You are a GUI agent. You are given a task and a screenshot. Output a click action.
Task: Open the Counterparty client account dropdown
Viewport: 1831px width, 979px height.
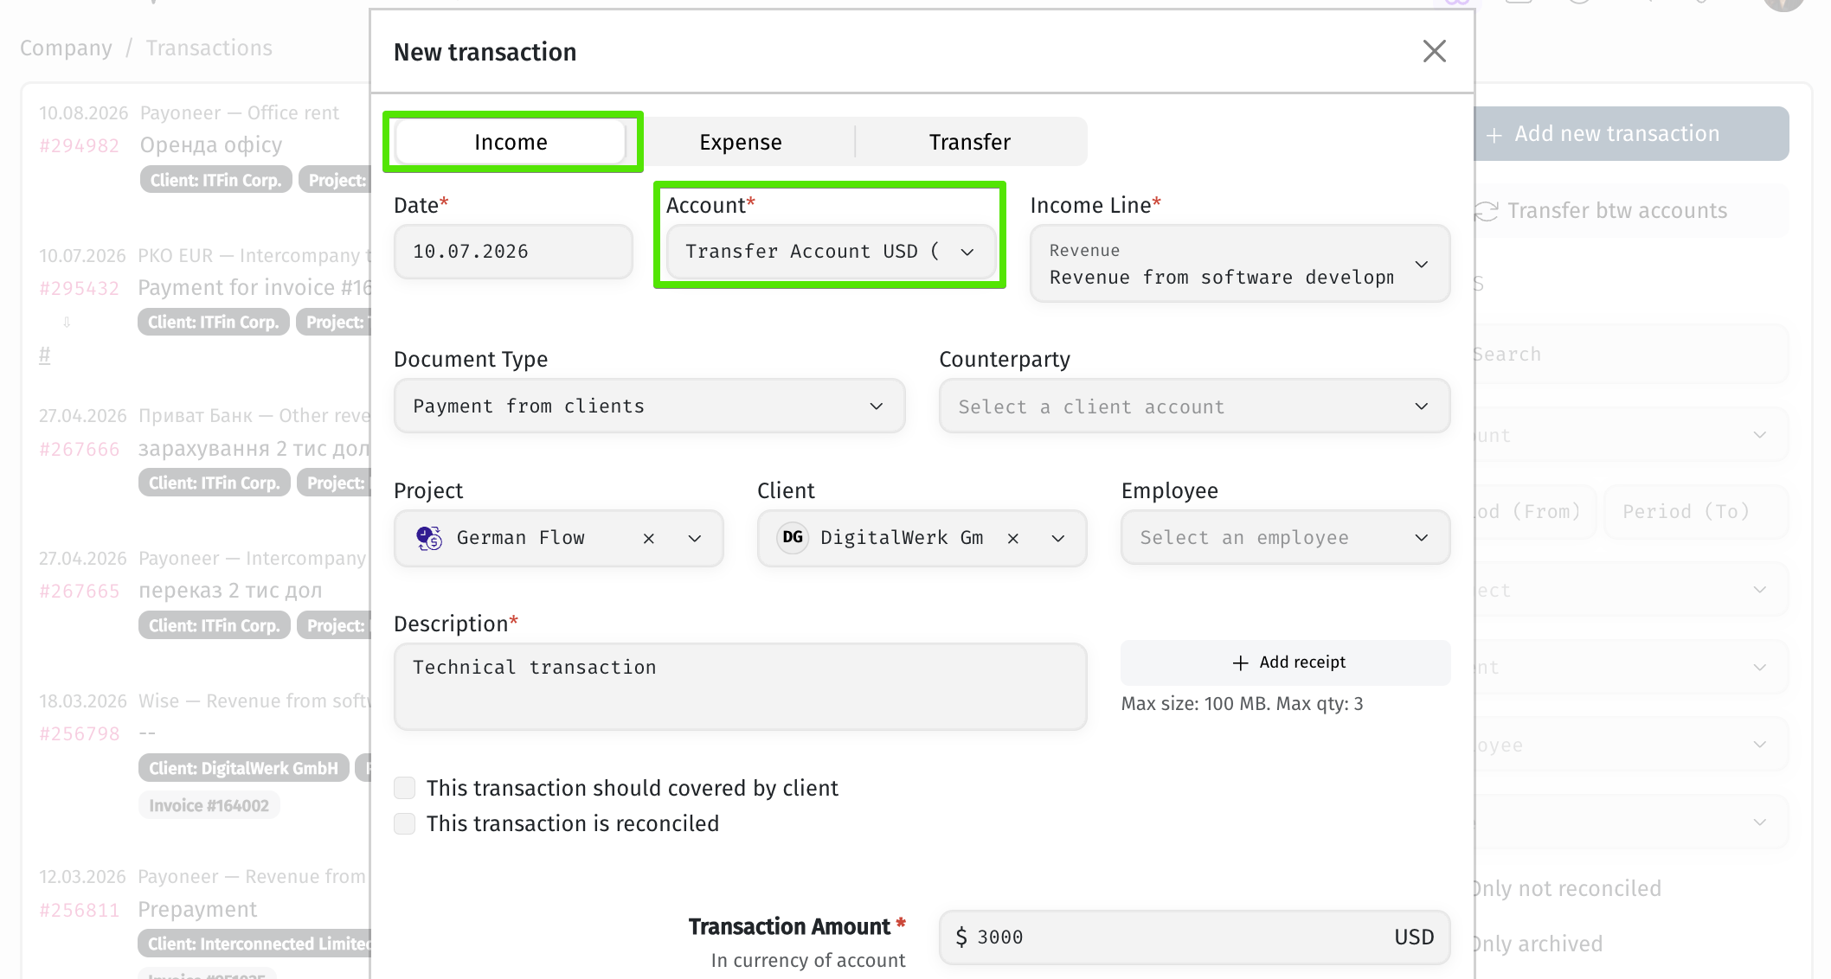pyautogui.click(x=1194, y=406)
